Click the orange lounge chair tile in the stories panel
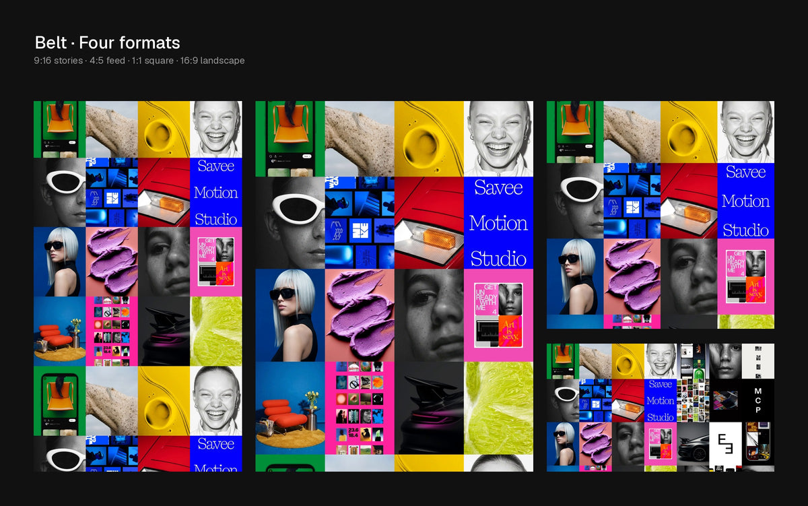 [x=60, y=331]
